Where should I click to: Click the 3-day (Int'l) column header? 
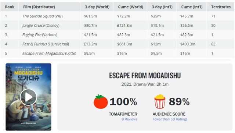coord(162,7)
